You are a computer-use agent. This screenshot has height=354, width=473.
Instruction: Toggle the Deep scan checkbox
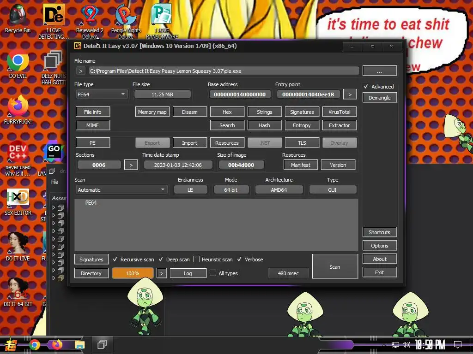point(161,259)
